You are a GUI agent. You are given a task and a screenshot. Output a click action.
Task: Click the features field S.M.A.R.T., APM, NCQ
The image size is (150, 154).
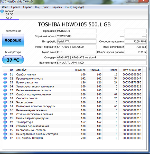pos(102,63)
